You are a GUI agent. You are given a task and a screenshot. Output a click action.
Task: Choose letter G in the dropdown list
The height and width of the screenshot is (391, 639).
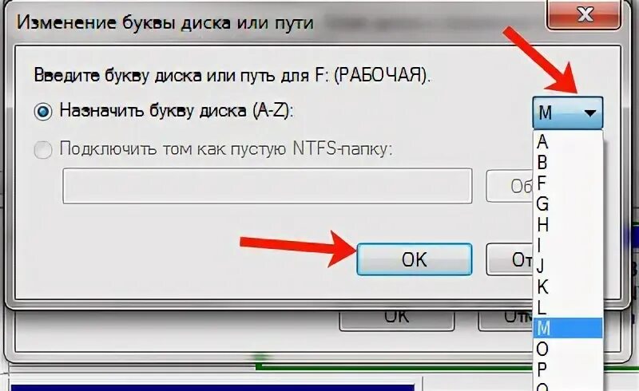[x=568, y=204]
